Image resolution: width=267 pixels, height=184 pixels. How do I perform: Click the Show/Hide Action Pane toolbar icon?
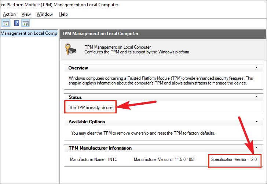point(26,23)
